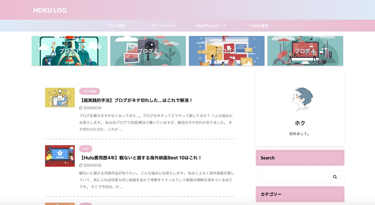The image size is (375, 205).
Task: Open the ブログ1 banner card
Action: point(69,51)
